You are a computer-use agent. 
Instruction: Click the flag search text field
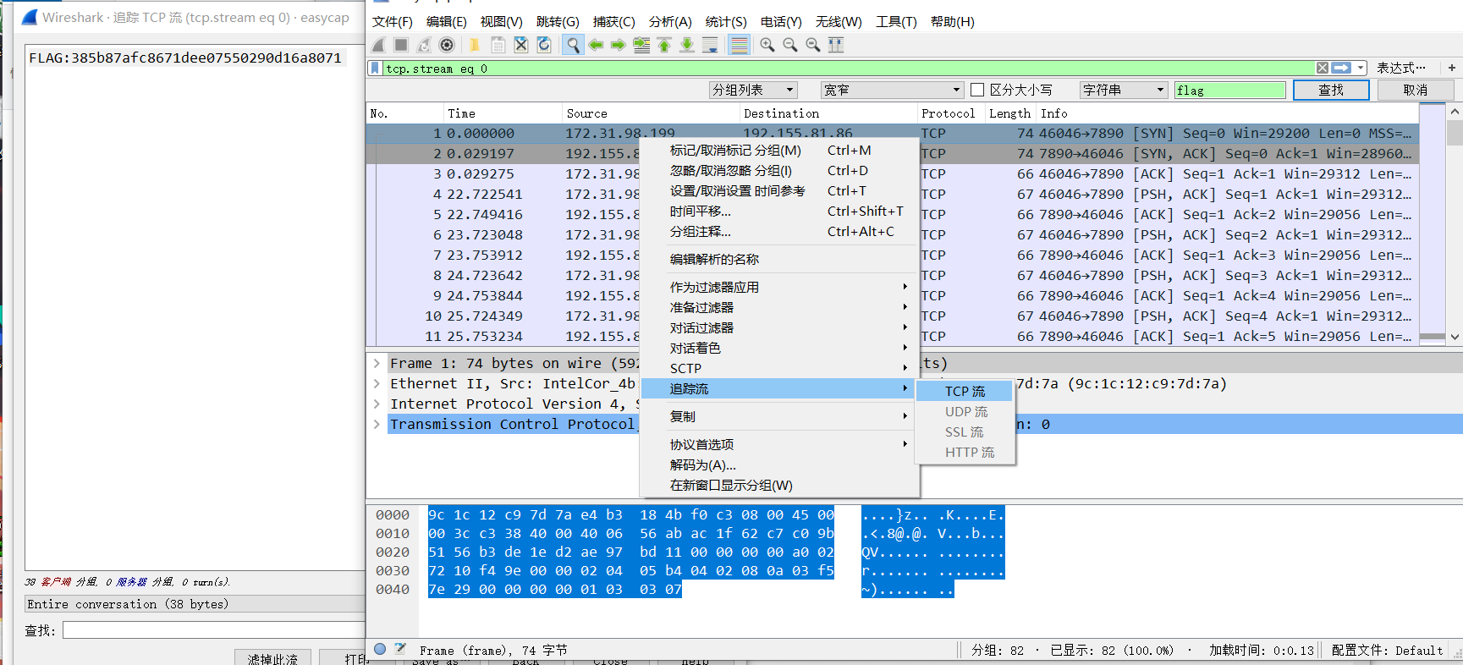(1229, 90)
